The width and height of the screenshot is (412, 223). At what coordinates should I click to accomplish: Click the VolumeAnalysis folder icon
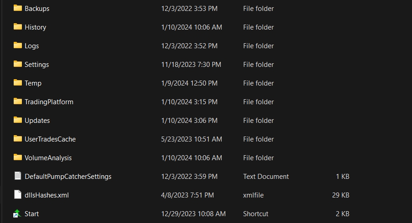pyautogui.click(x=18, y=157)
